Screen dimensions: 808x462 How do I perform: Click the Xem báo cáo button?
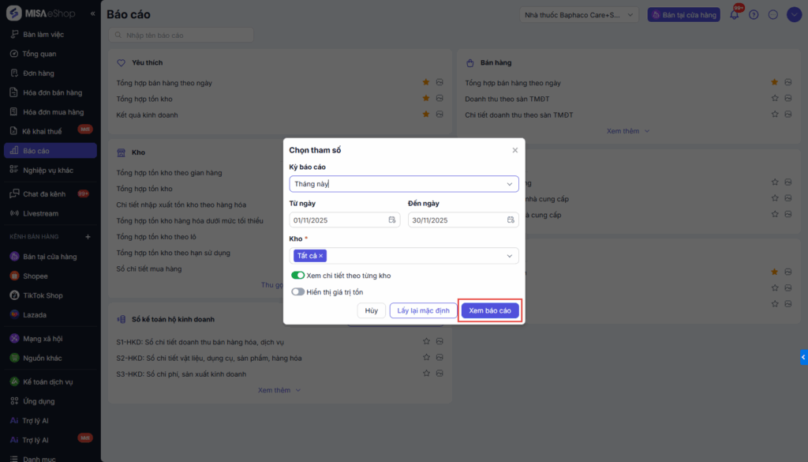tap(490, 311)
